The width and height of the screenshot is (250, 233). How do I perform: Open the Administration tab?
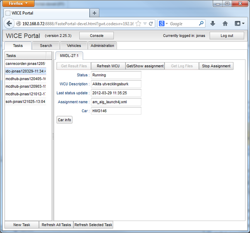pos(102,45)
